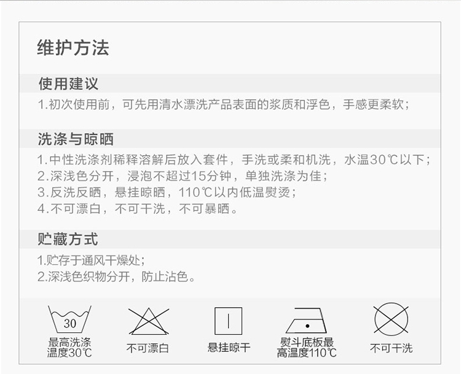Click the 不可漂白，不可干洗，不可暴晒 line
Screen dimensions: 461x374
point(137,209)
